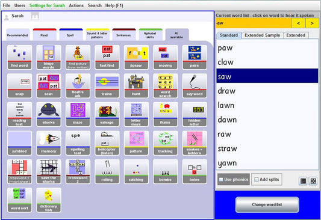Open the jigsaw activity
The height and width of the screenshot is (220, 321).
[136, 57]
